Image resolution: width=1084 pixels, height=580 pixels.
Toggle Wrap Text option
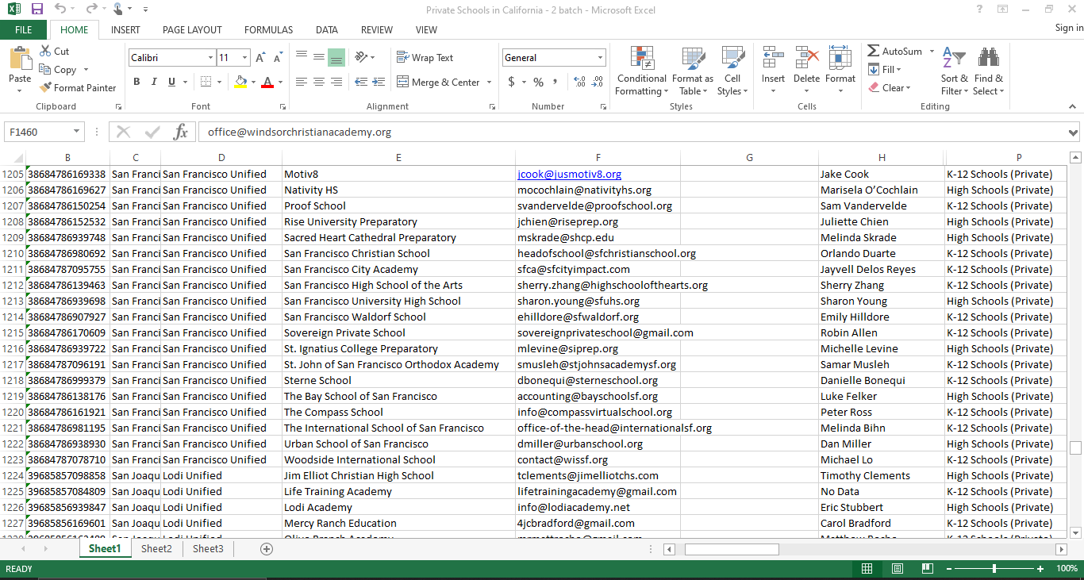point(425,58)
